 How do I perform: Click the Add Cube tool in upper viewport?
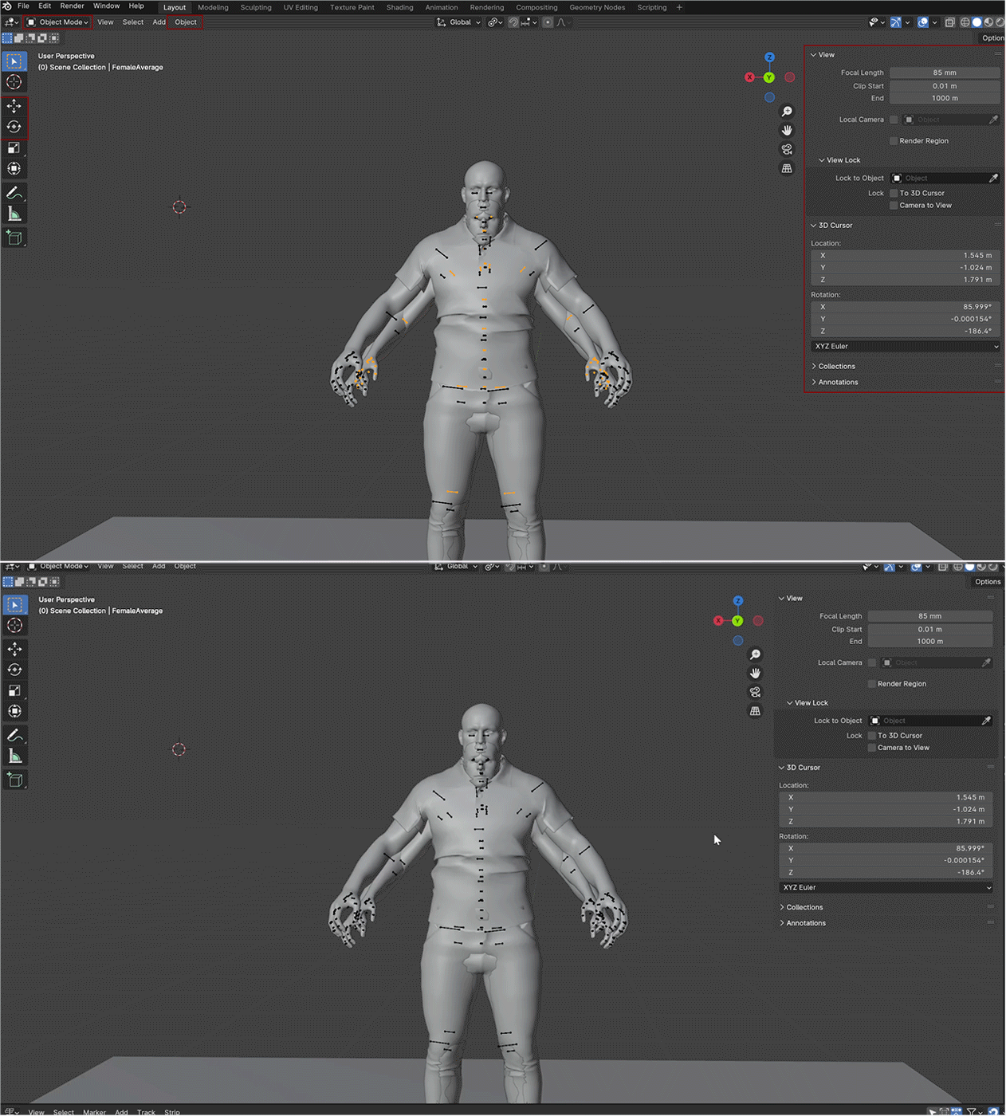point(14,238)
